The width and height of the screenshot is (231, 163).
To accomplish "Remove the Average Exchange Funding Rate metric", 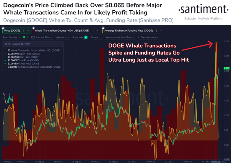I will pos(161,30).
